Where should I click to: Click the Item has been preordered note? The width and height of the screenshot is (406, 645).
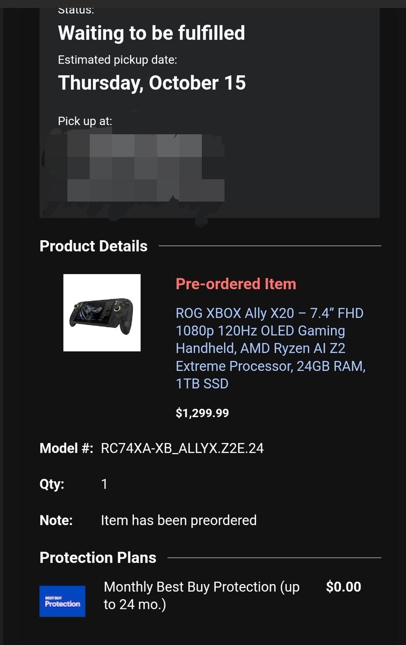pos(179,520)
